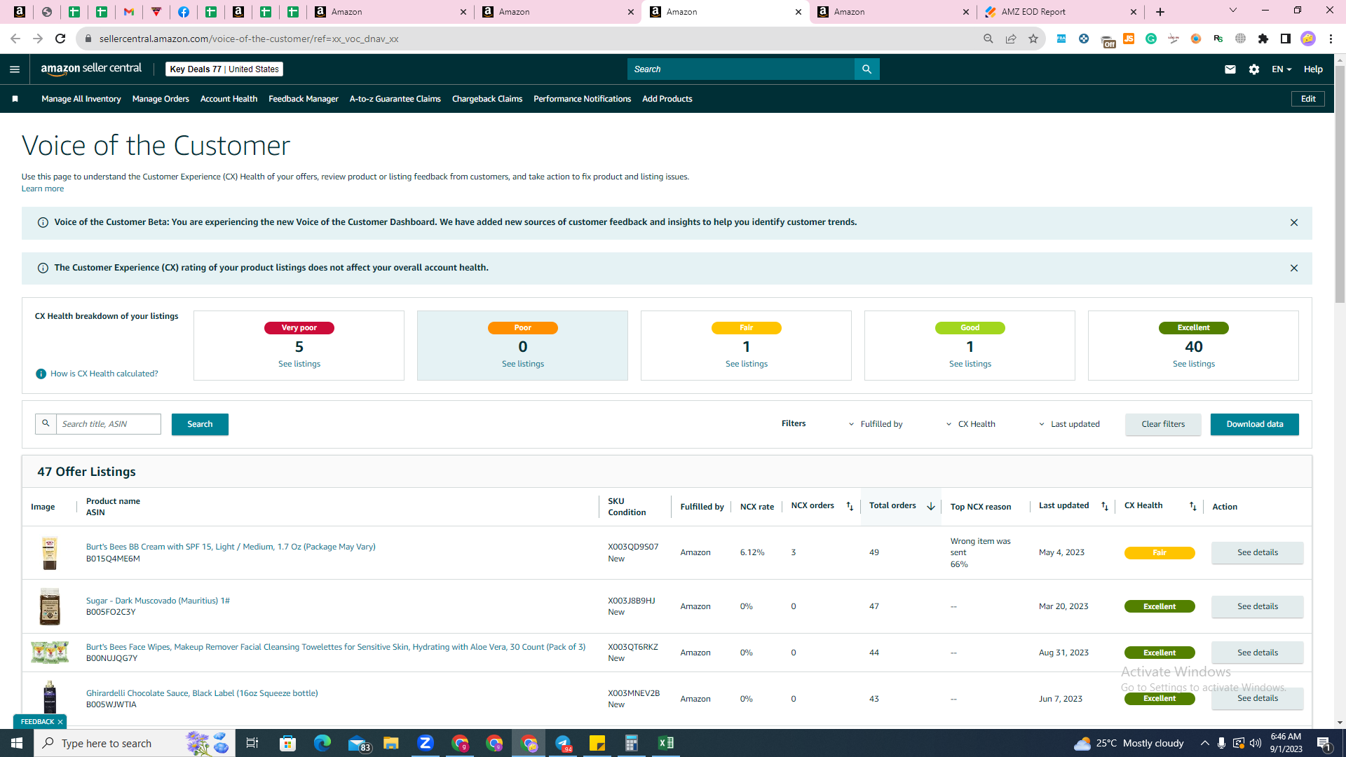The width and height of the screenshot is (1346, 757).
Task: Expand the Fulfilled by filter dropdown
Action: (x=876, y=424)
